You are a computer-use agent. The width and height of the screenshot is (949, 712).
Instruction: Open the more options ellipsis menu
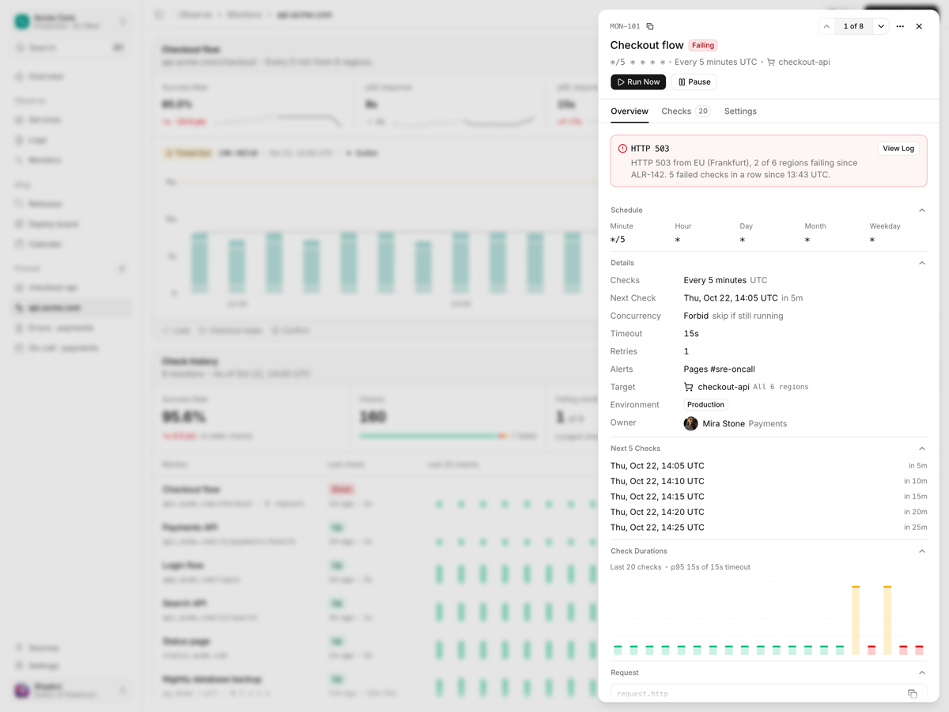900,26
